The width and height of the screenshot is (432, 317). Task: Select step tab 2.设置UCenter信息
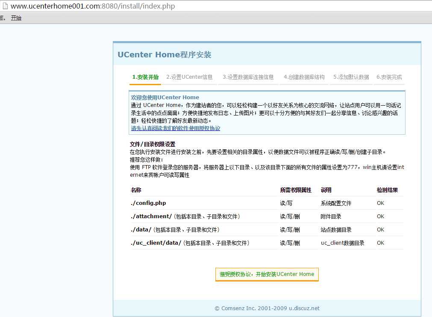[190, 77]
